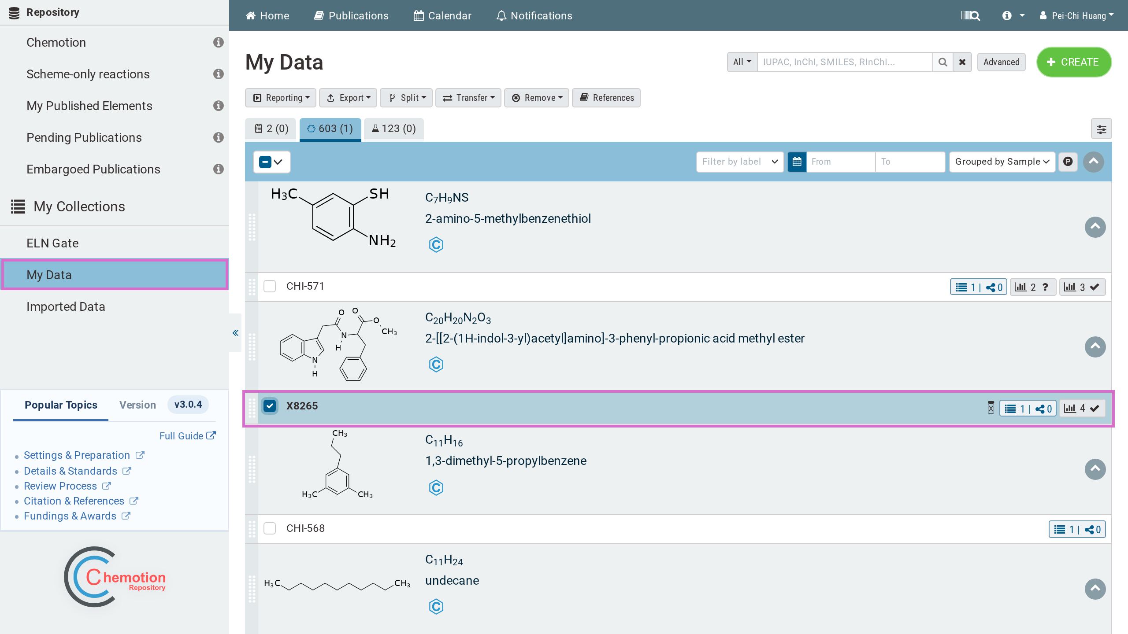Collapse the sidebar with double-chevron icon
Viewport: 1128px width, 634px height.
[x=235, y=333]
